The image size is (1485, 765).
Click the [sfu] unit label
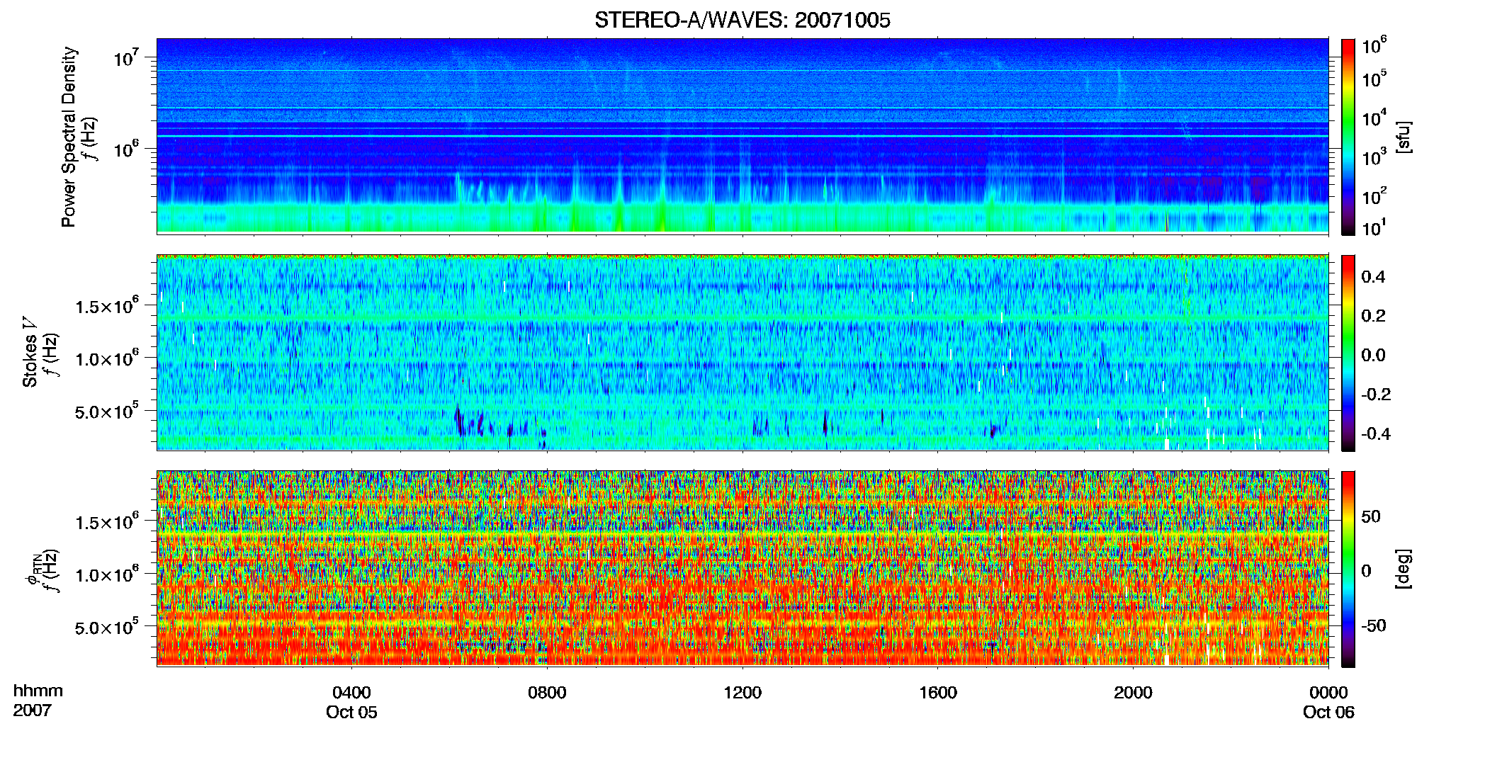[1404, 137]
